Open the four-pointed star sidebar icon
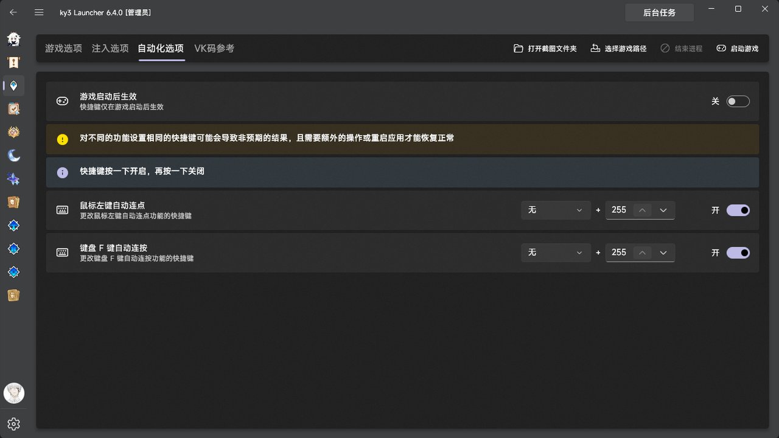Screen dimensions: 779x438 click(13, 179)
